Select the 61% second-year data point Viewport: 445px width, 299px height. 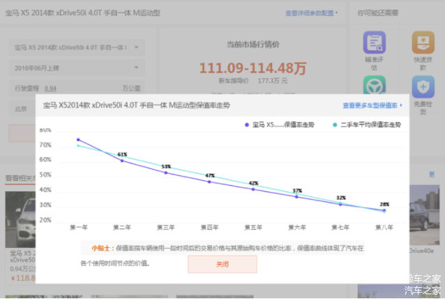click(x=122, y=161)
